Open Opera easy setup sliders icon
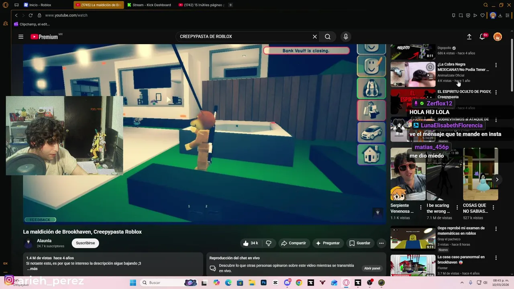The image size is (514, 289). pyautogui.click(x=508, y=15)
